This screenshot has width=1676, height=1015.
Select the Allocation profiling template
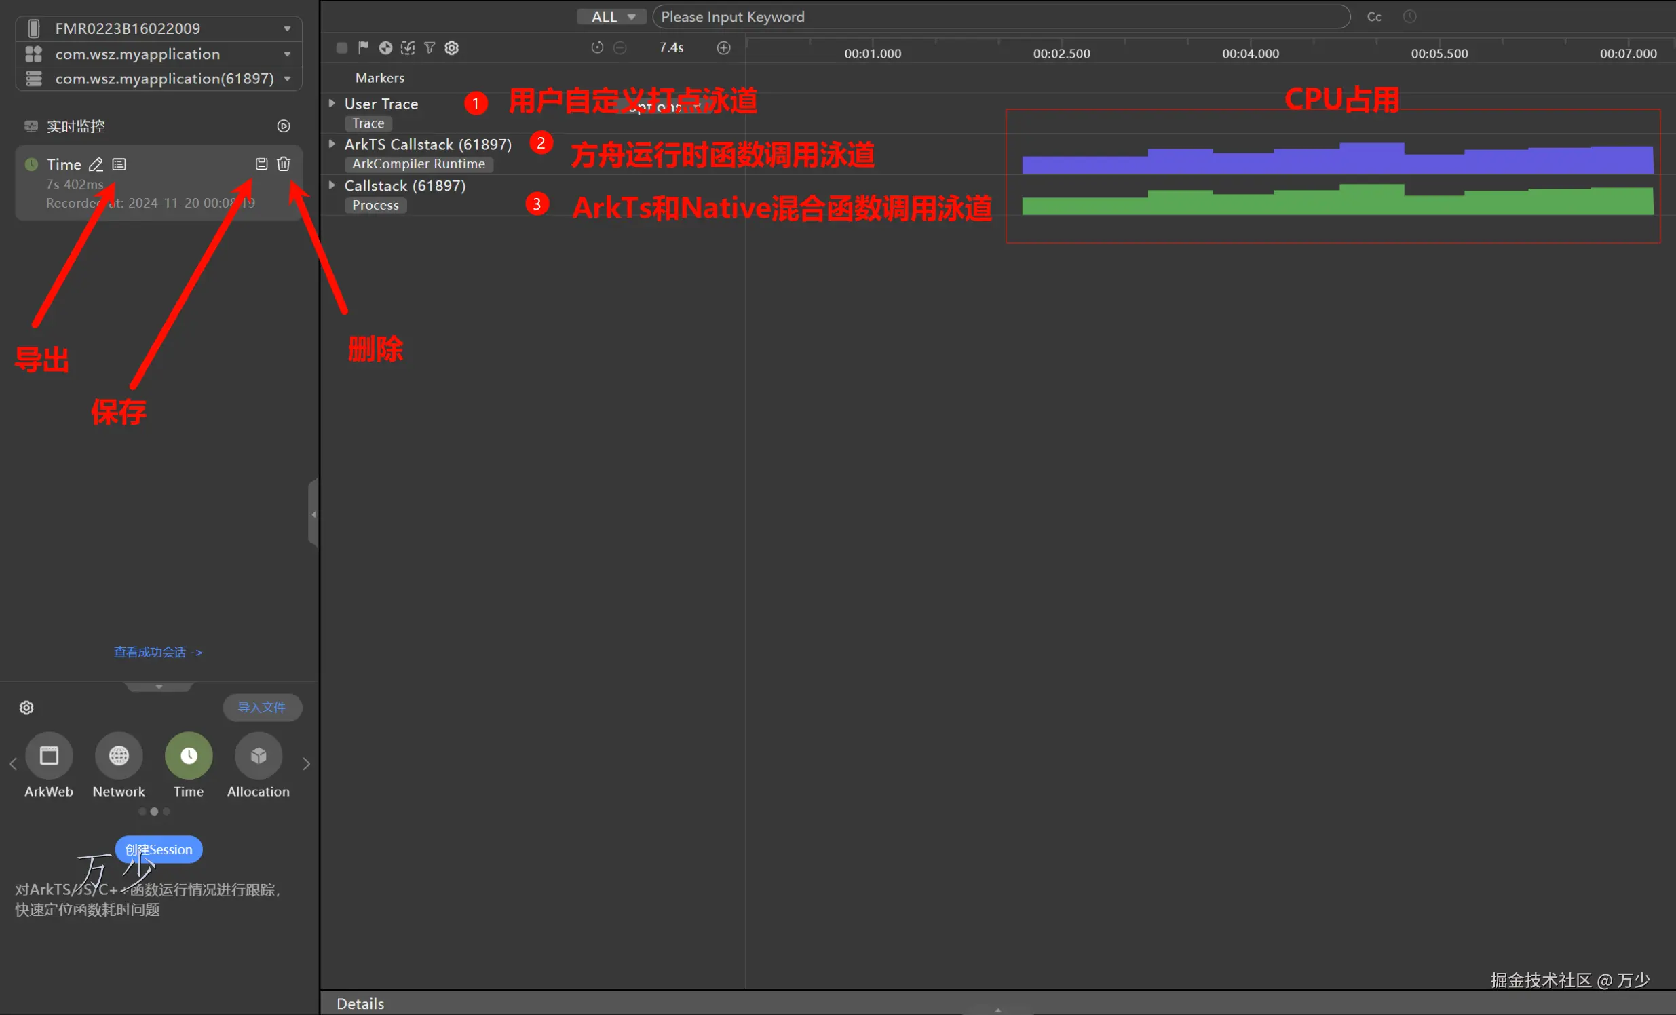coord(258,756)
